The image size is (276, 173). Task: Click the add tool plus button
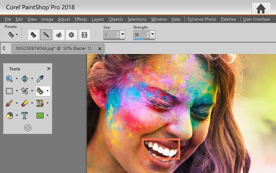(x=28, y=128)
